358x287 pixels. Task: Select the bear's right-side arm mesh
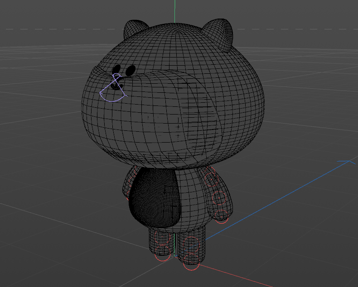click(x=221, y=195)
